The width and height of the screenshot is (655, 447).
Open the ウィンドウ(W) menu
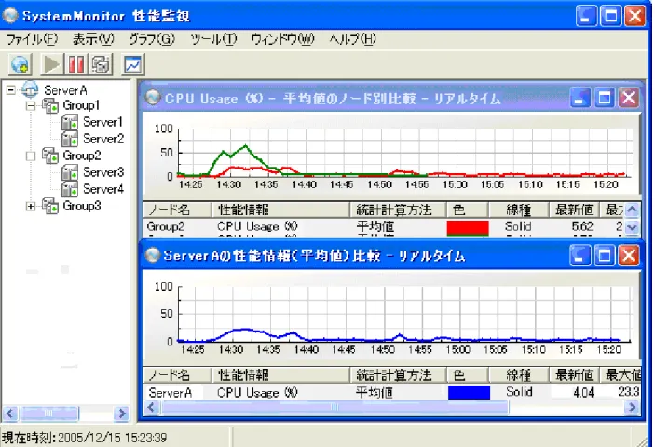click(x=282, y=39)
